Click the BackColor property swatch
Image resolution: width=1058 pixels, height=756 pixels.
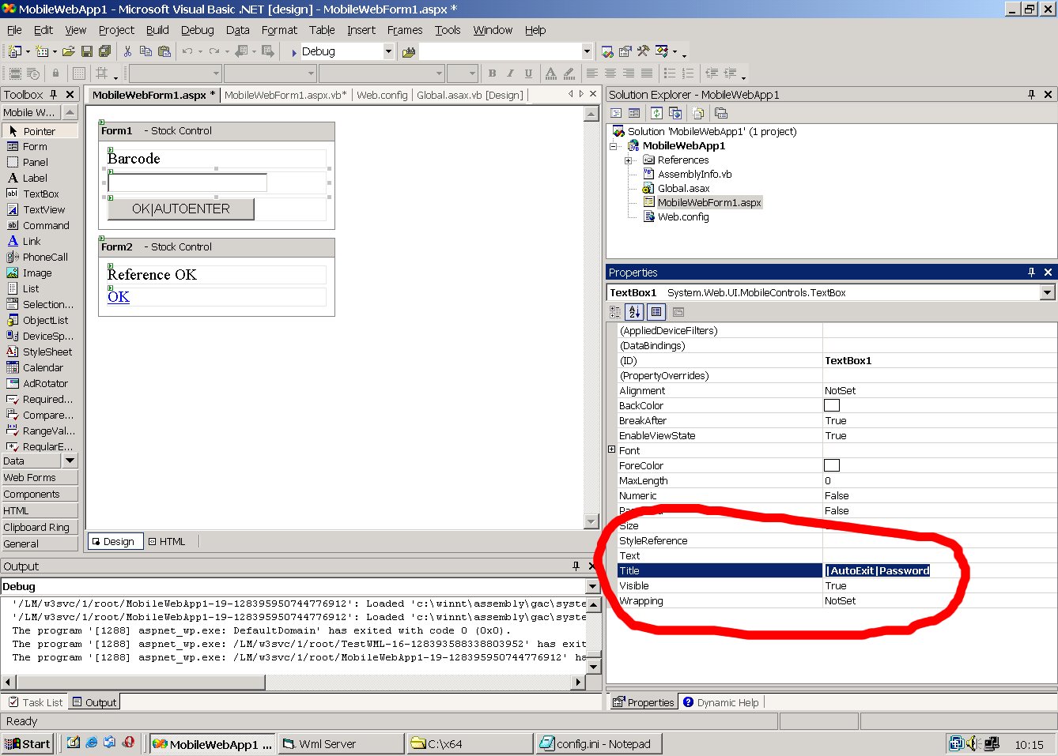[832, 405]
